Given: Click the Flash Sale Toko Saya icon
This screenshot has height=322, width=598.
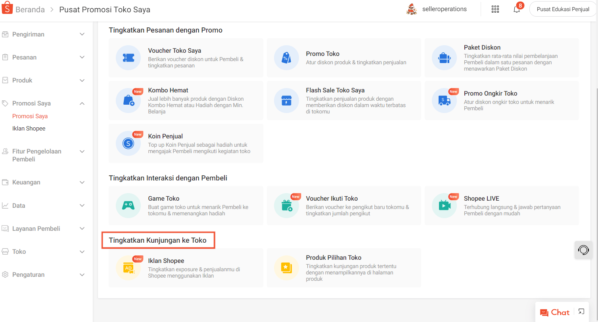Looking at the screenshot, I should coord(286,101).
